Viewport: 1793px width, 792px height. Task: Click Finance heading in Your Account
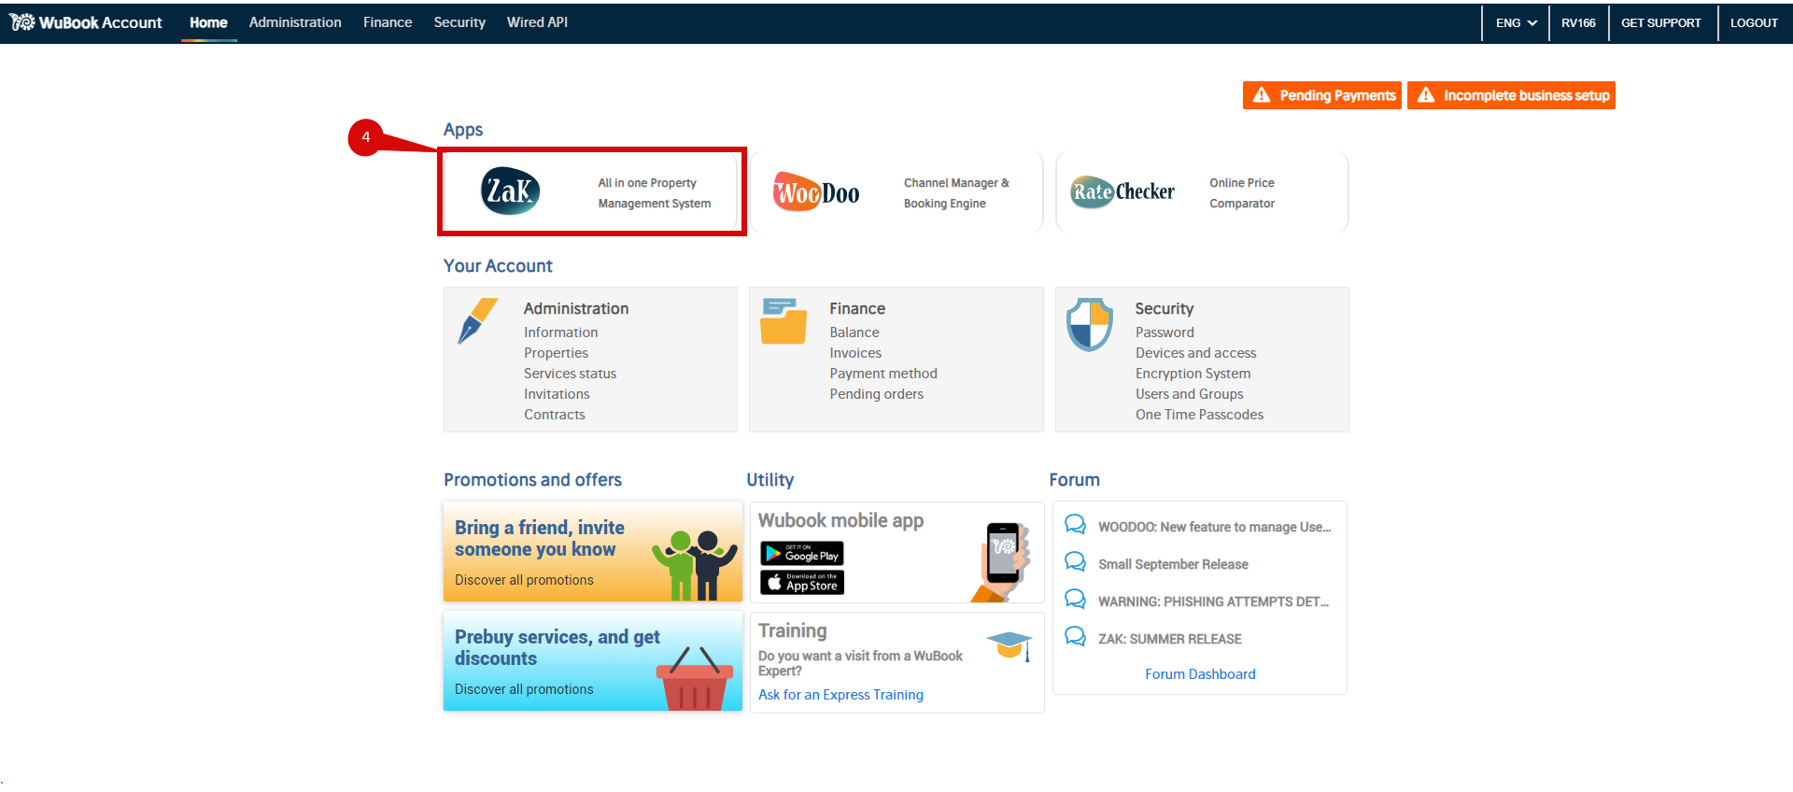tap(857, 308)
